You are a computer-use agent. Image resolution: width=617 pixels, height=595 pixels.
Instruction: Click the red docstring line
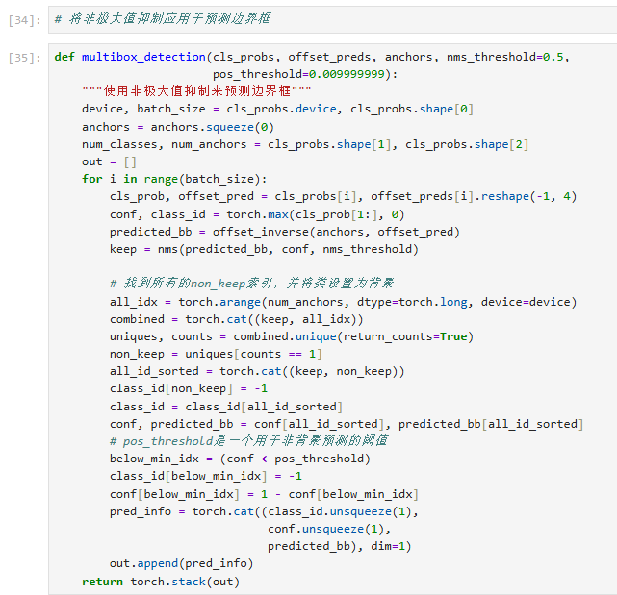(196, 91)
